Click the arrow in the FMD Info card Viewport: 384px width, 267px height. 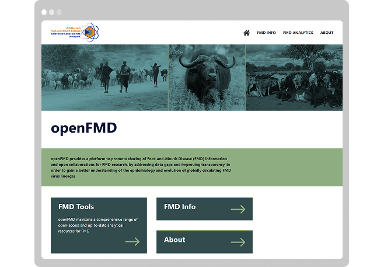(238, 209)
